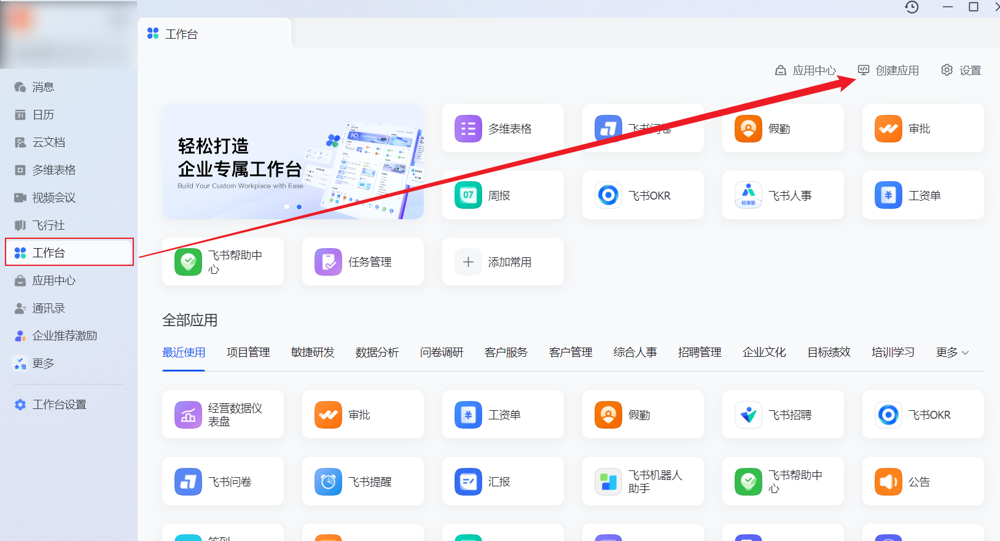Open the 周报 app tile
The image size is (1000, 541).
pyautogui.click(x=502, y=195)
